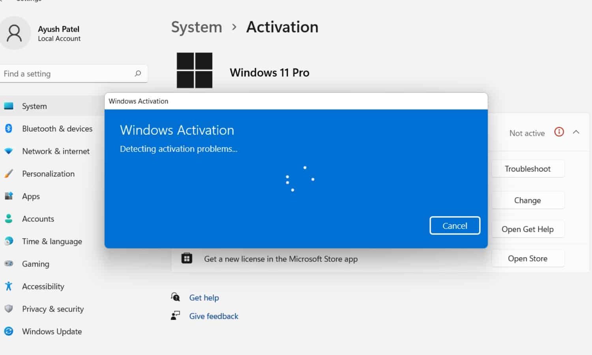Click the search magnifier icon
Image resolution: width=592 pixels, height=355 pixels.
click(x=138, y=73)
